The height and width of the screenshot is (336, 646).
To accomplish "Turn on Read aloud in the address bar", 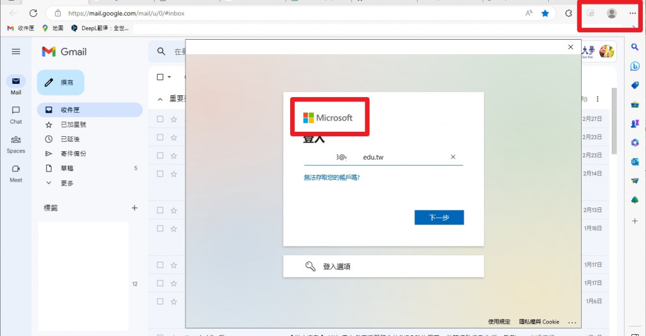I will [529, 13].
